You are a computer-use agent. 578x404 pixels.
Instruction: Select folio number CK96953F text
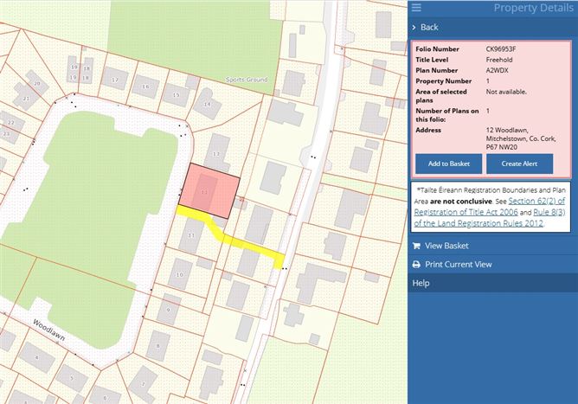(501, 48)
